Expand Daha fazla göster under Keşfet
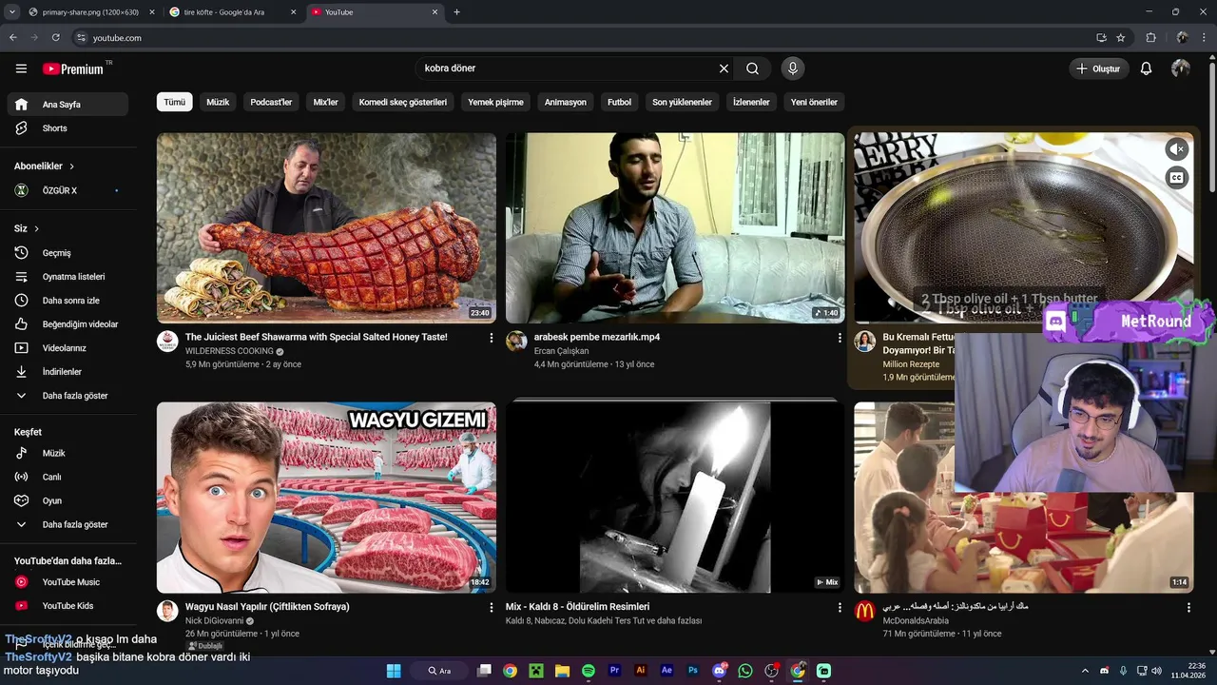Image resolution: width=1217 pixels, height=685 pixels. click(x=67, y=525)
